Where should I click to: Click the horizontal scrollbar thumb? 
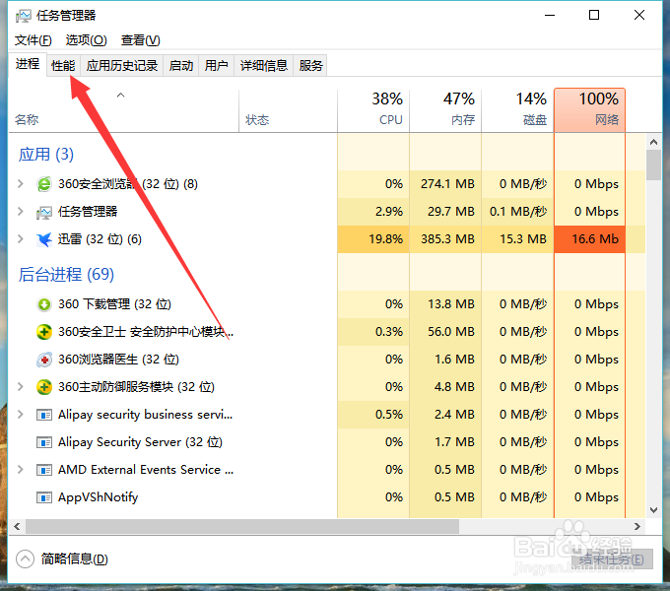click(x=241, y=526)
